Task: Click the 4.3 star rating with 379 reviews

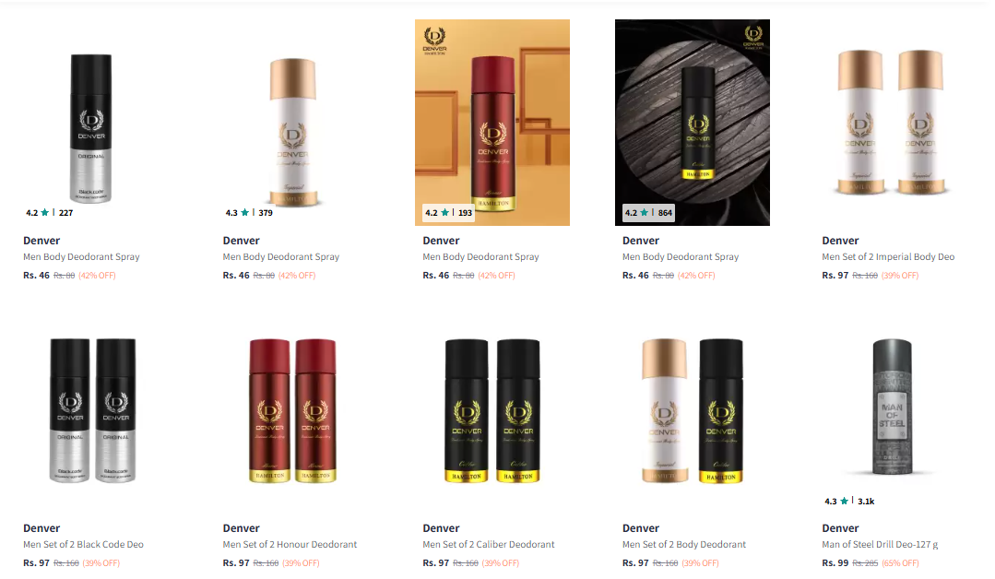Action: coord(249,213)
